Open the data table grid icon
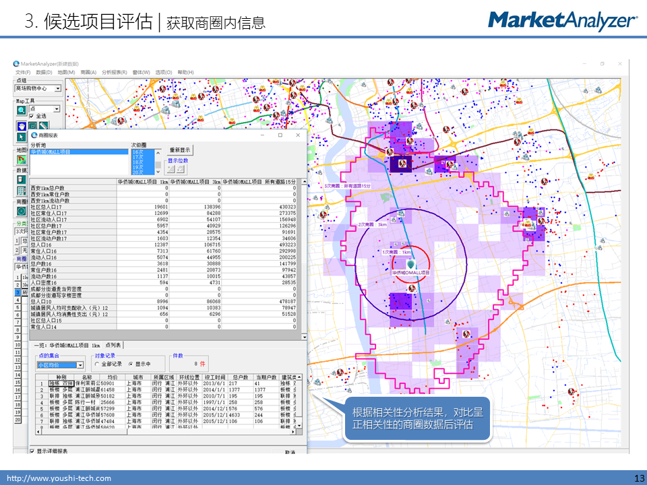Image resolution: width=647 pixels, height=485 pixels. [22, 191]
